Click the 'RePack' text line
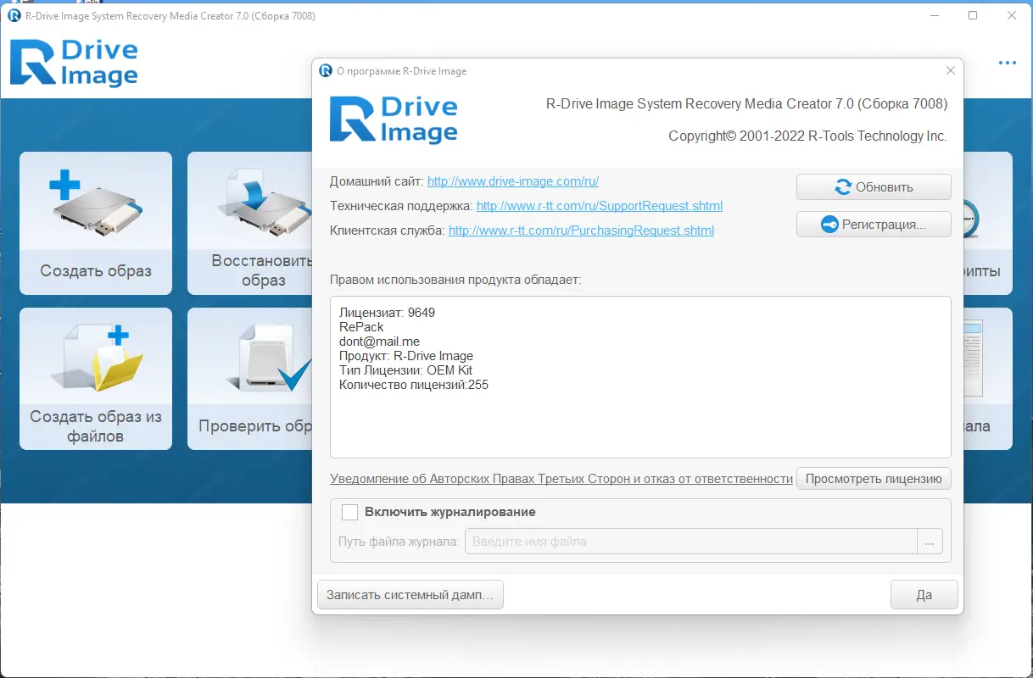This screenshot has height=678, width=1033. click(361, 327)
